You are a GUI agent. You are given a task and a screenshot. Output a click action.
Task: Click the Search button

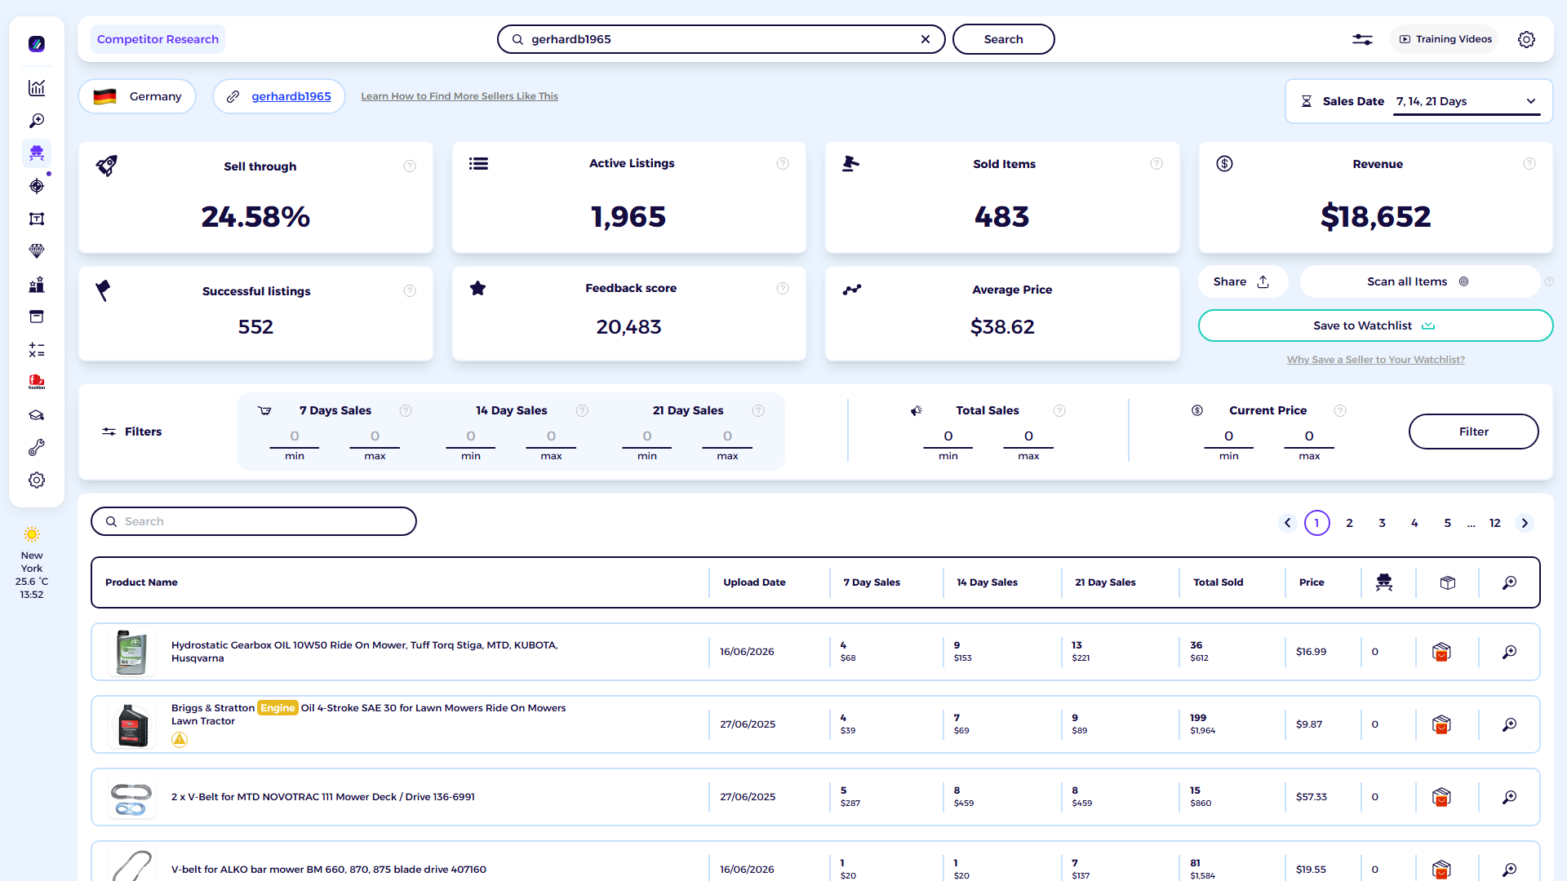click(x=1004, y=39)
